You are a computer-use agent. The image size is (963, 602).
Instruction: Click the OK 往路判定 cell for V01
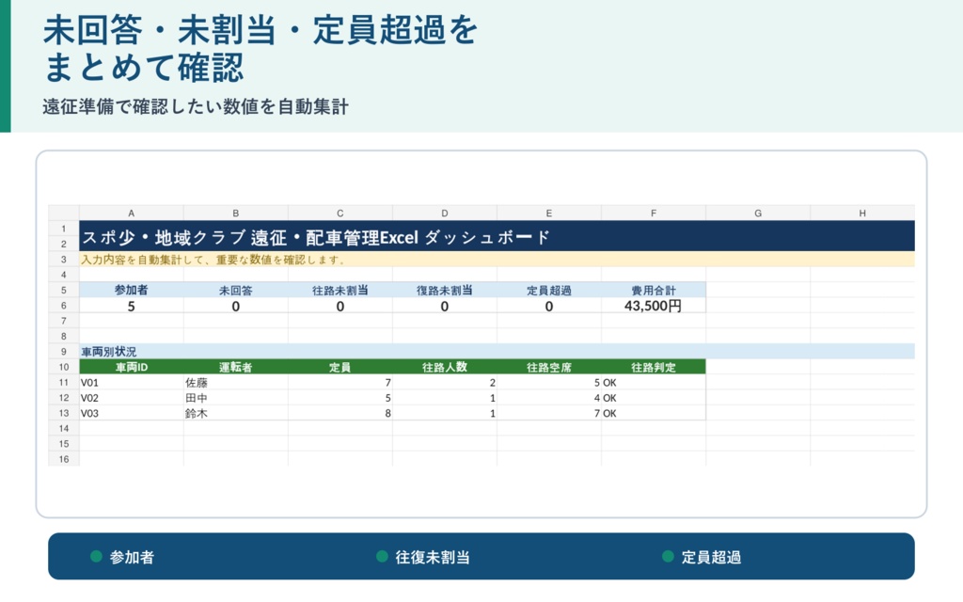pyautogui.click(x=654, y=382)
